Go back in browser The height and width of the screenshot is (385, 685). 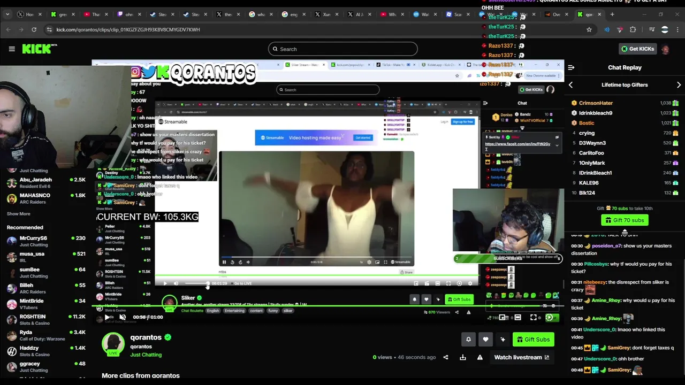pos(9,29)
